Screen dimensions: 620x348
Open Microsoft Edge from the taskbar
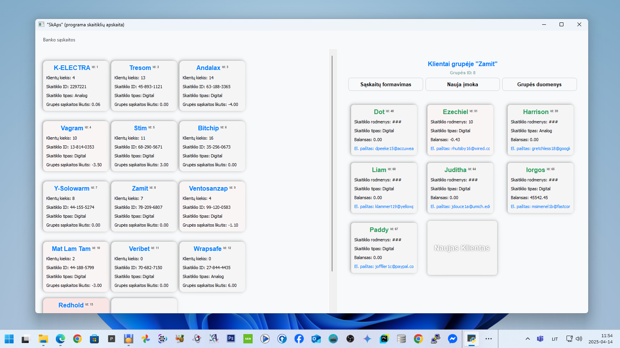point(60,339)
